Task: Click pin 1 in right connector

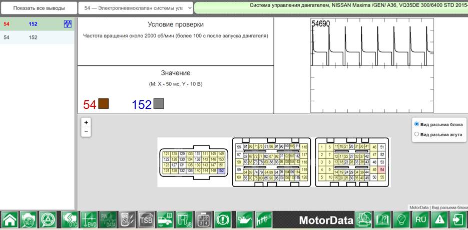Action: 321,147
